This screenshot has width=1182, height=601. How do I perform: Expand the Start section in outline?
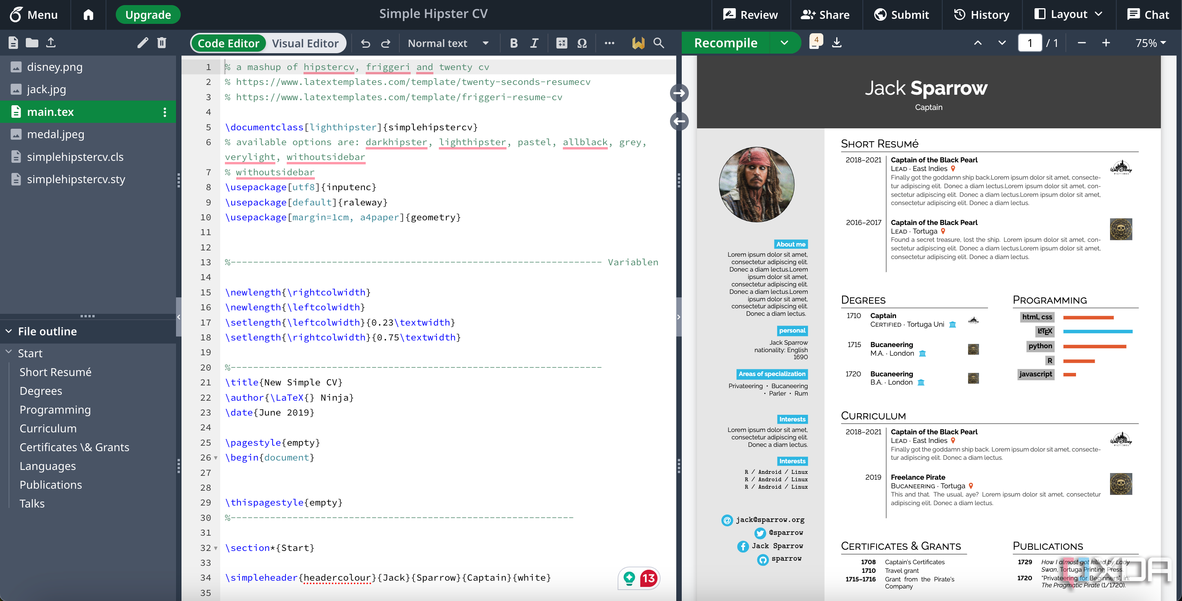9,353
